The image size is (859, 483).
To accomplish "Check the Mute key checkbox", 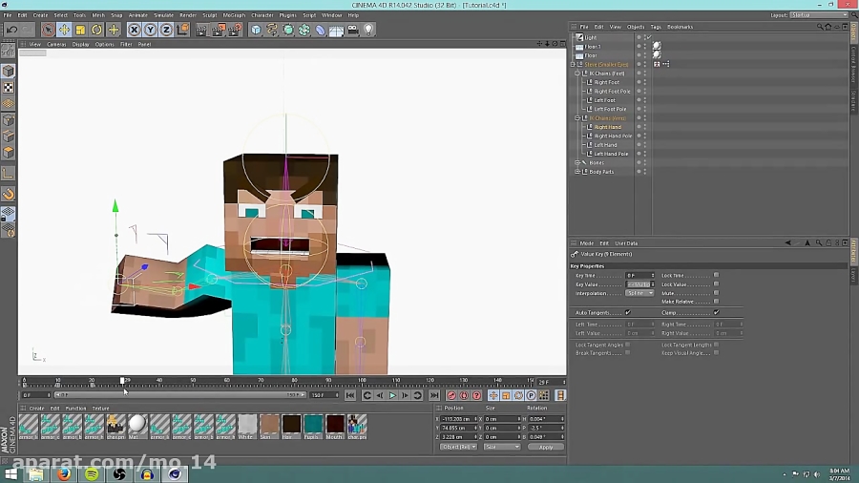I will 716,293.
